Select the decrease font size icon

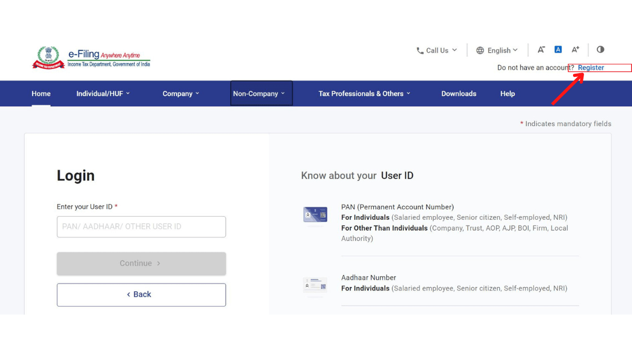point(541,49)
